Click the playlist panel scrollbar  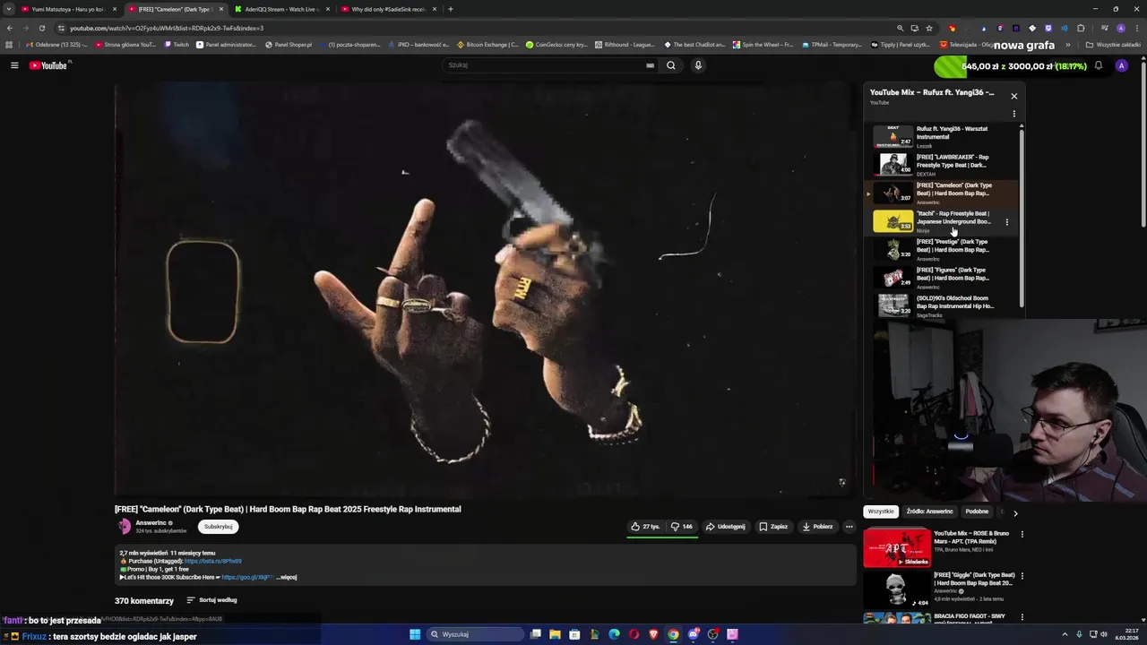(1022, 219)
